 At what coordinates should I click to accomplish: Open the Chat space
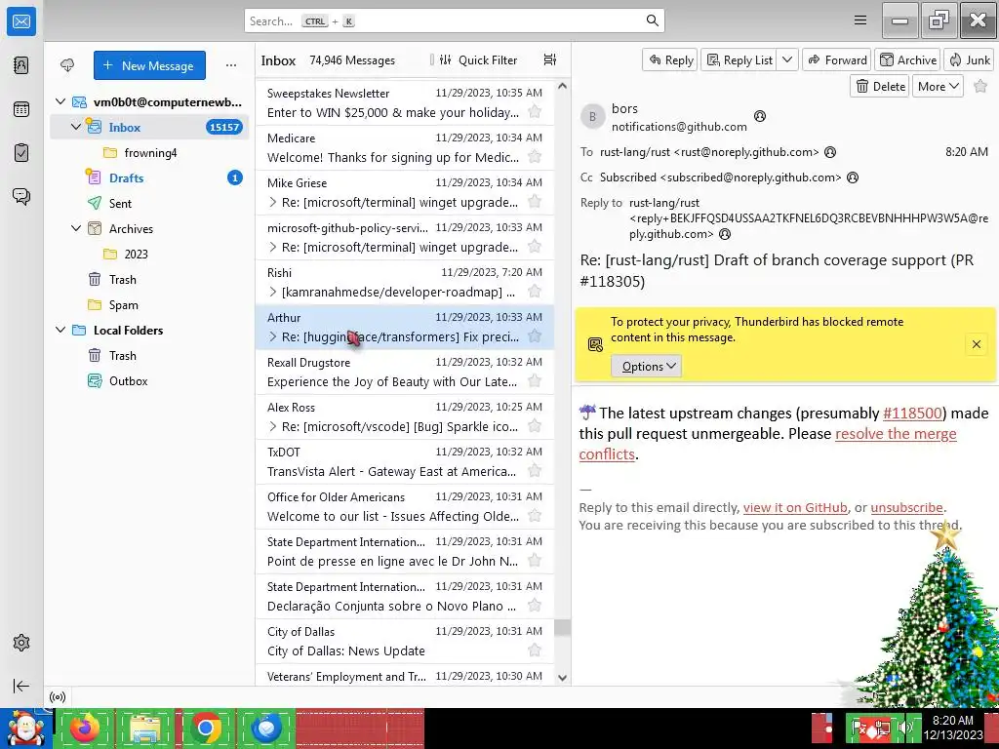pos(21,196)
